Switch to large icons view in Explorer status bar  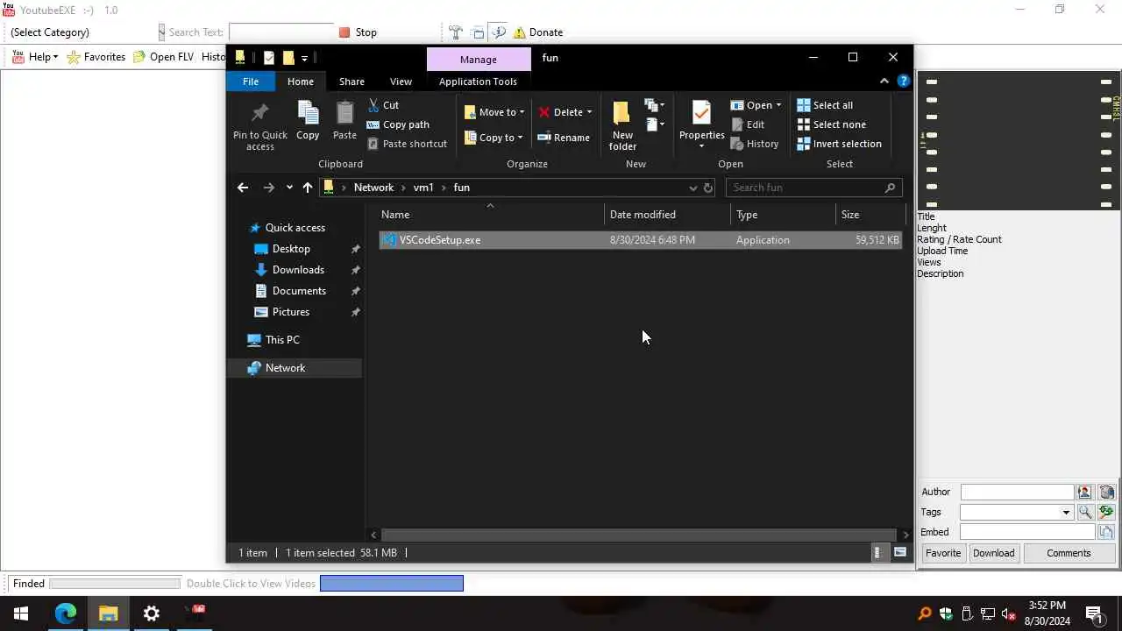(x=899, y=553)
